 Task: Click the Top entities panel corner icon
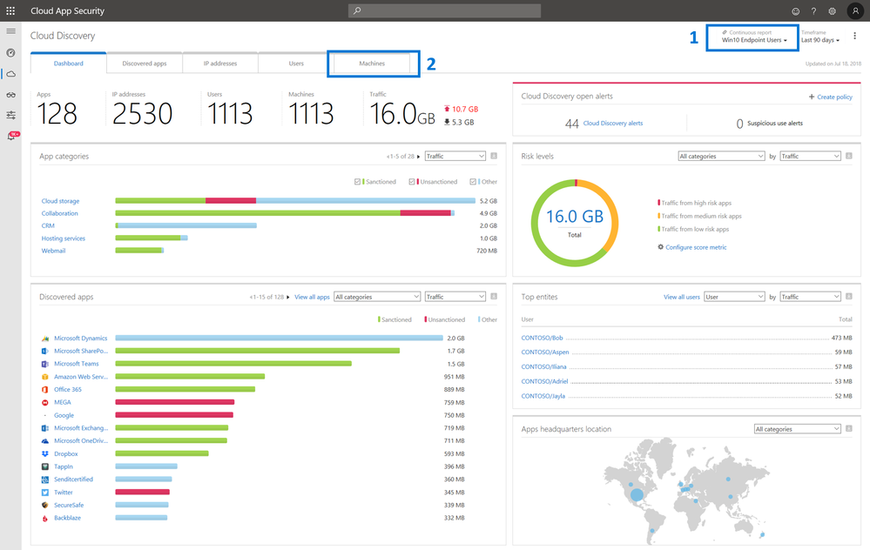coord(849,296)
